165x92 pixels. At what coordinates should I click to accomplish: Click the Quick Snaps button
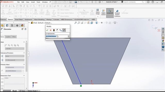click(98, 12)
